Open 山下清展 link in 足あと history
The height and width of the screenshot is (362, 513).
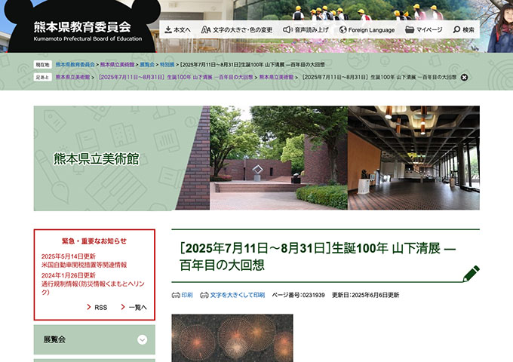175,77
